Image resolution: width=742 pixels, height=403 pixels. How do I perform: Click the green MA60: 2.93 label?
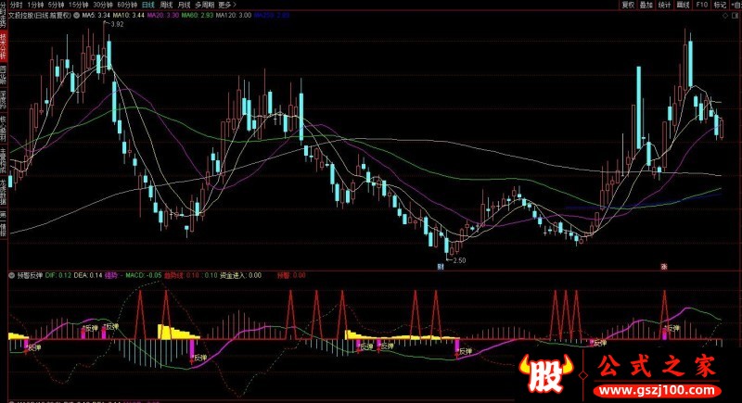click(x=198, y=15)
